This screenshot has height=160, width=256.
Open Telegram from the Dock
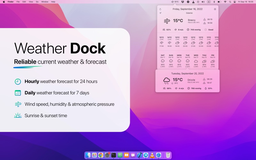coord(146,155)
